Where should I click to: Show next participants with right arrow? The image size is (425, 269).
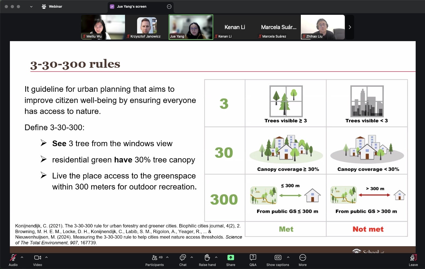[x=350, y=27]
